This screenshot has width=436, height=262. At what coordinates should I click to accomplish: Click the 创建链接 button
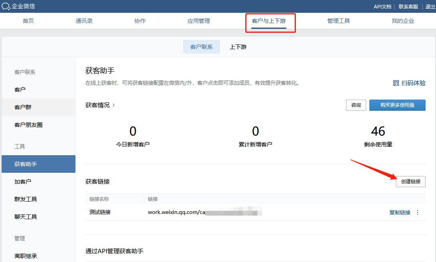[410, 181]
